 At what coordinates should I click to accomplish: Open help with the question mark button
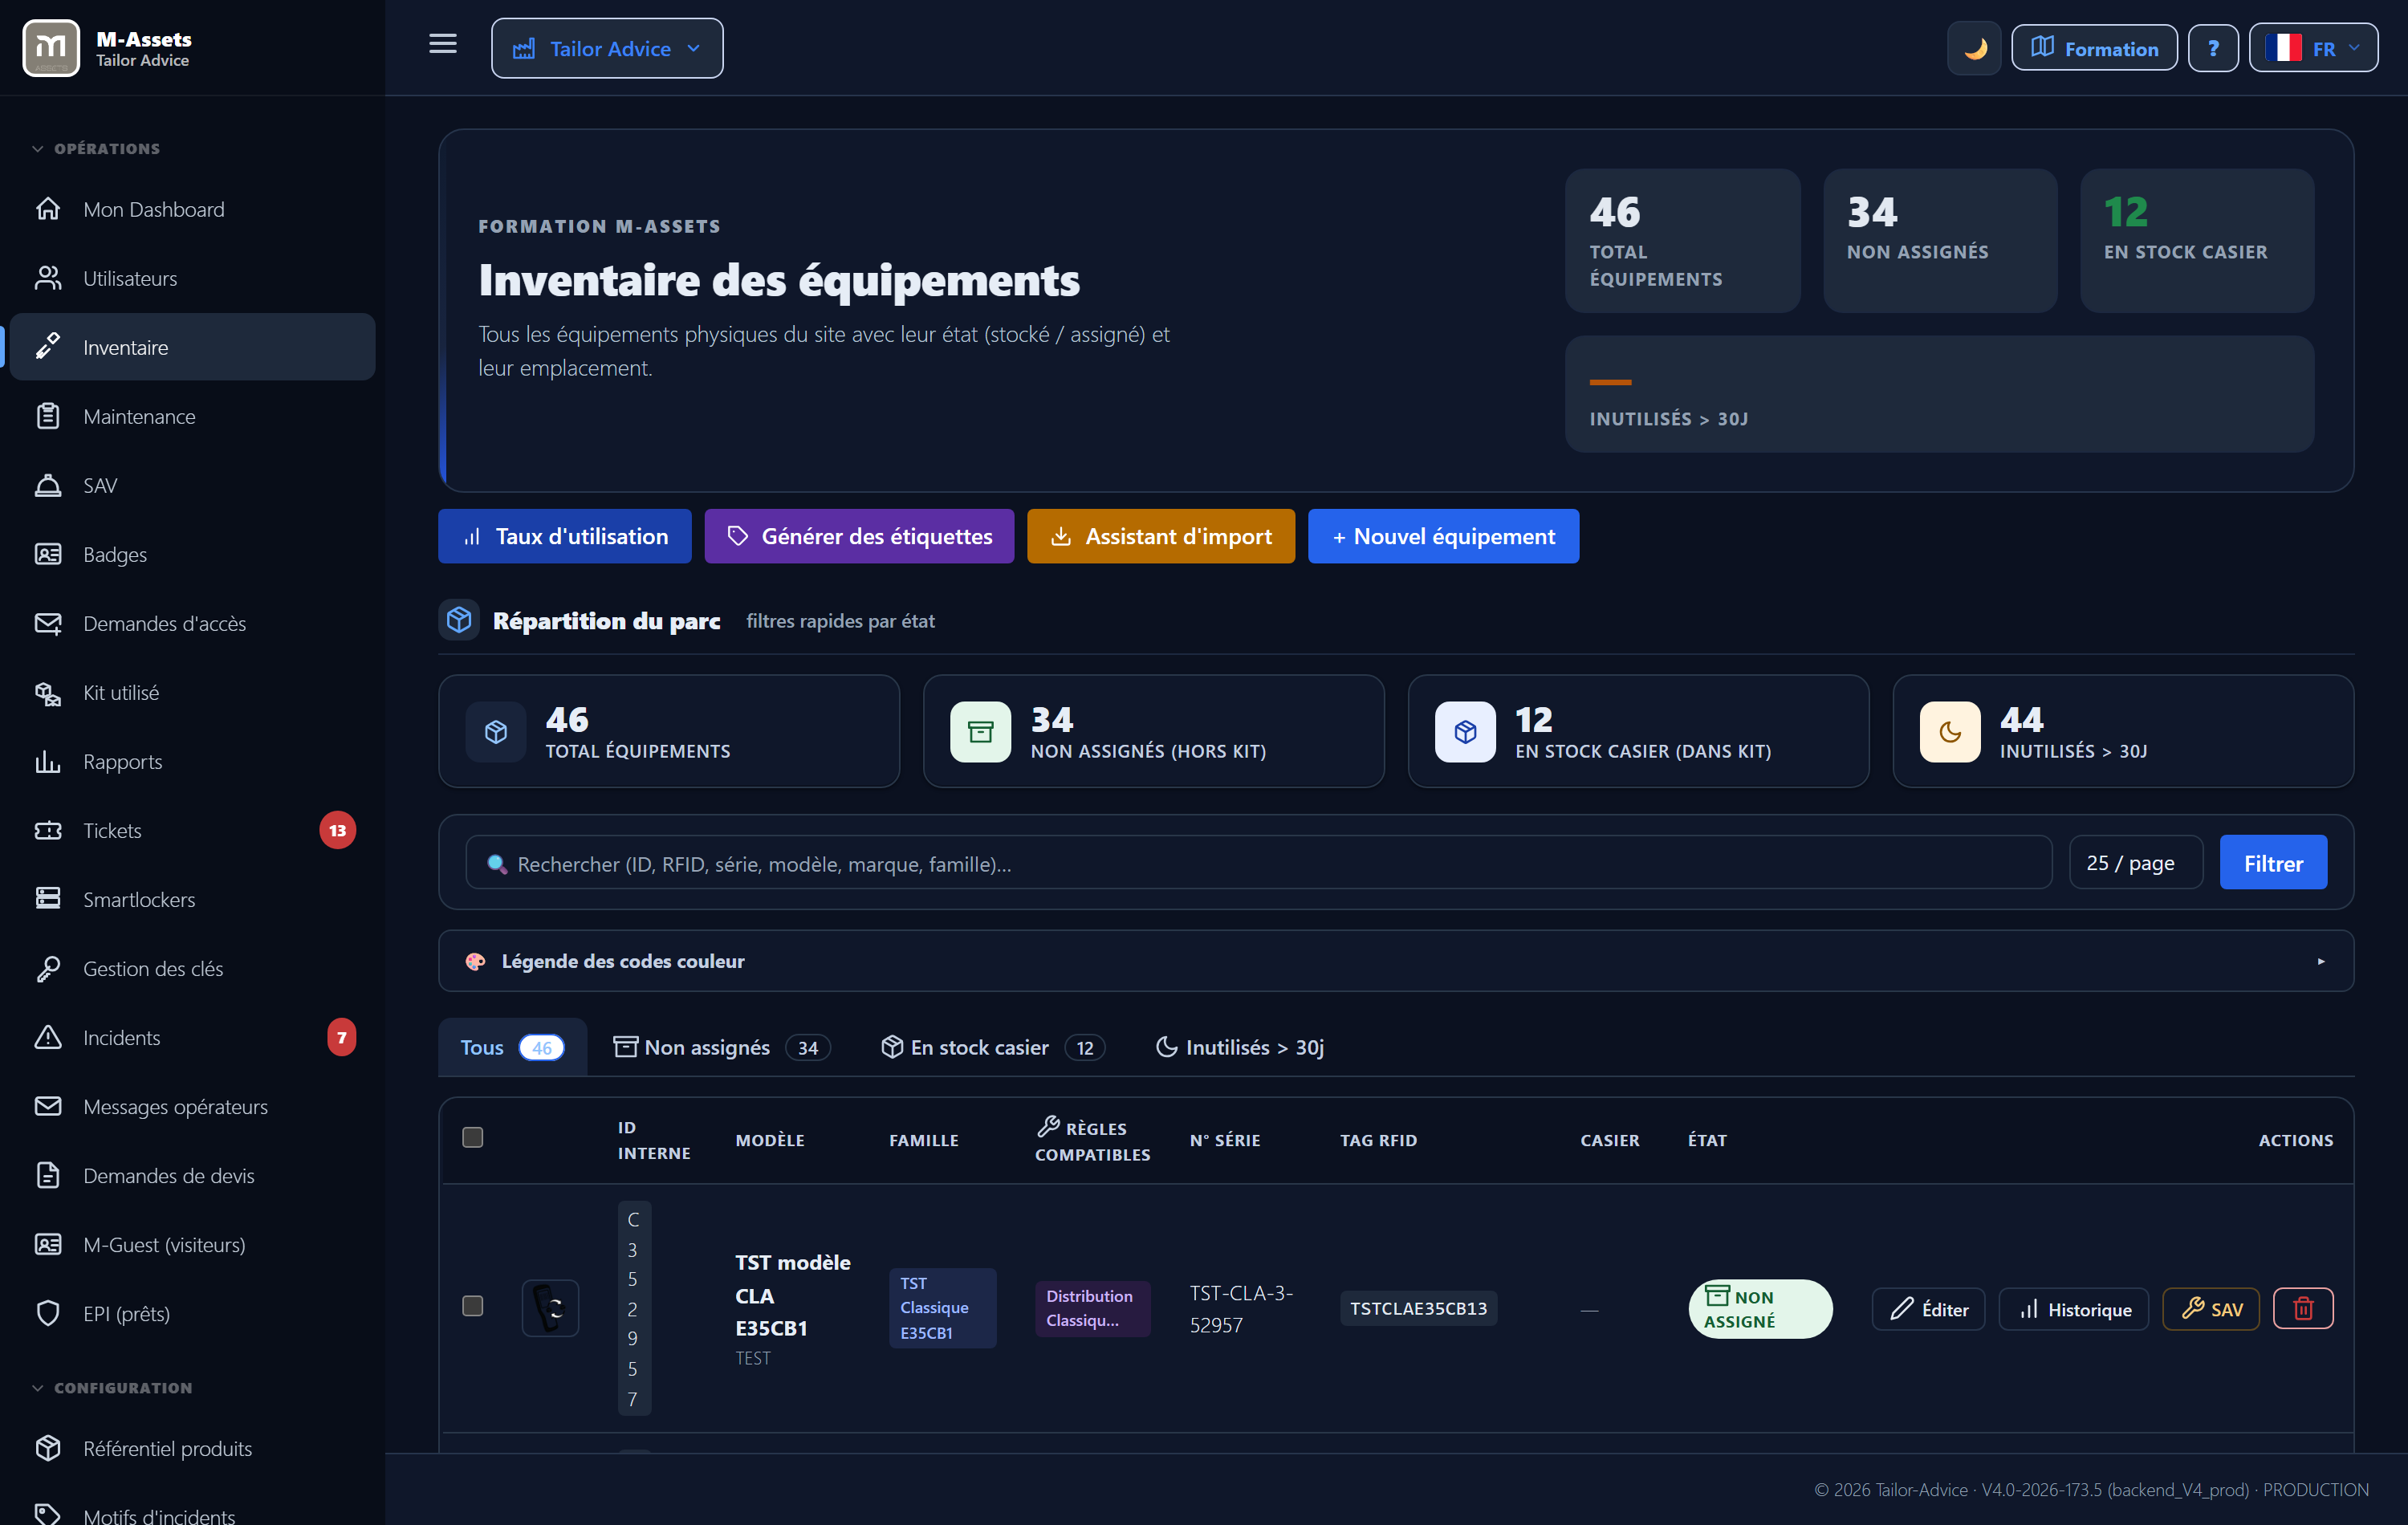pos(2213,48)
